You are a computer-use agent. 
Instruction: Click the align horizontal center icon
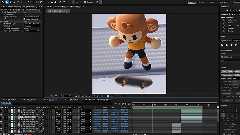coord(227,45)
